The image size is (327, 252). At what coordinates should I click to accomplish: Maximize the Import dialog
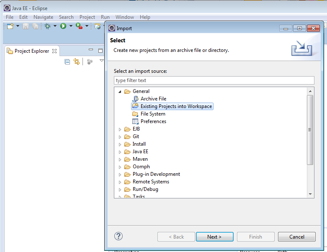pyautogui.click(x=299, y=28)
